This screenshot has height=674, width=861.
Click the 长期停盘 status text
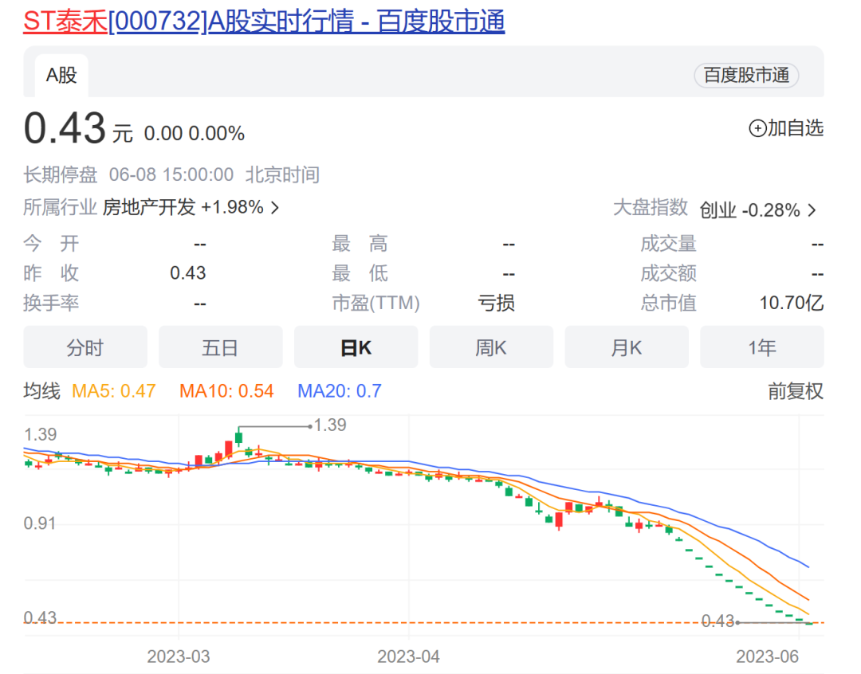[x=61, y=175]
